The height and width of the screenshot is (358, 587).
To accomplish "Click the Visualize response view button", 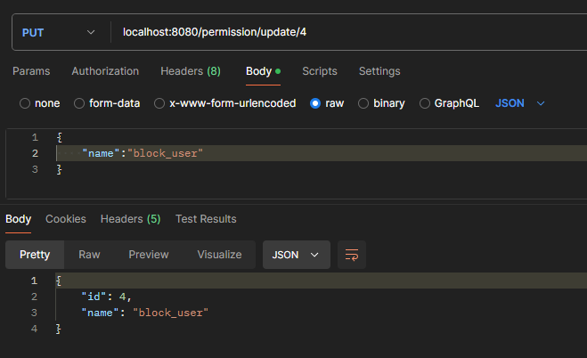I will [219, 255].
